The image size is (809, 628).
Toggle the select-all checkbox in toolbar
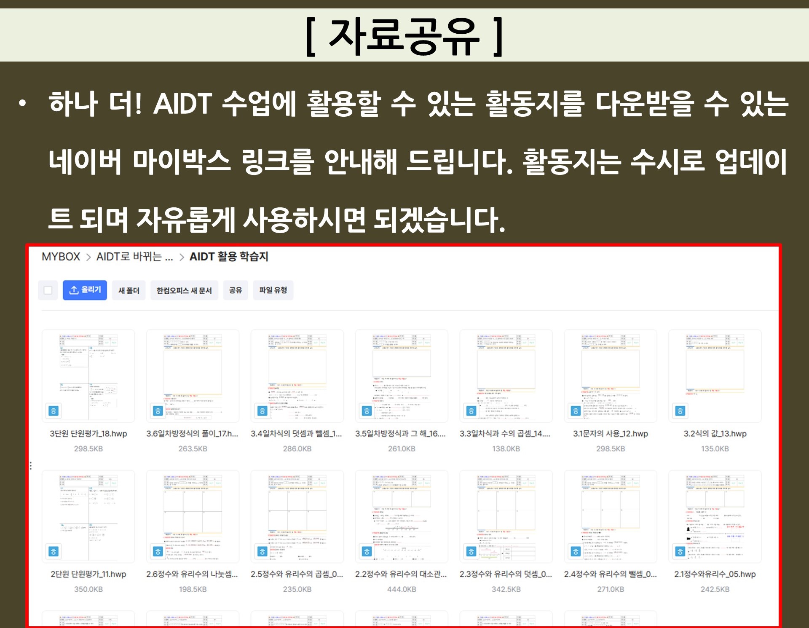[48, 290]
